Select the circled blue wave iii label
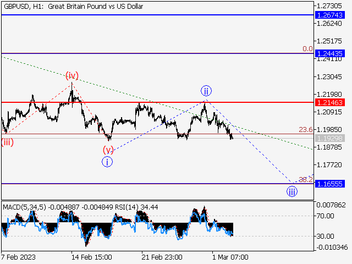Image resolution: width=352 pixels, height=264 pixels. (292, 191)
